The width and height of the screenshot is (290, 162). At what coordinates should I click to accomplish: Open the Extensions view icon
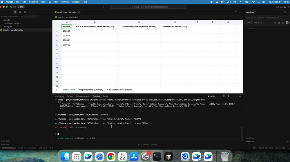coord(30,12)
